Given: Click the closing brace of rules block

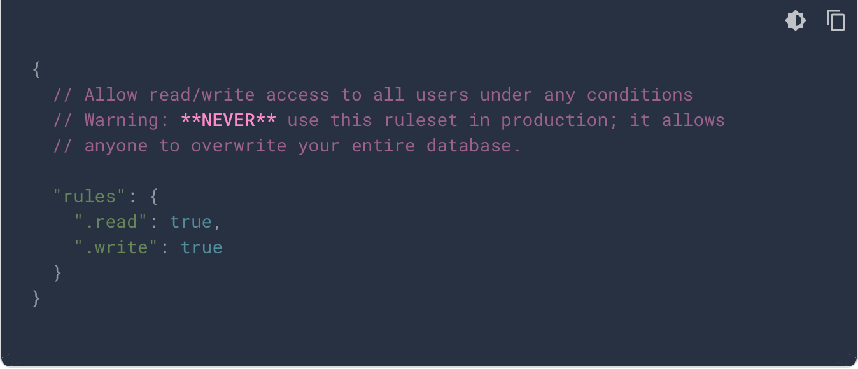Looking at the screenshot, I should (58, 272).
